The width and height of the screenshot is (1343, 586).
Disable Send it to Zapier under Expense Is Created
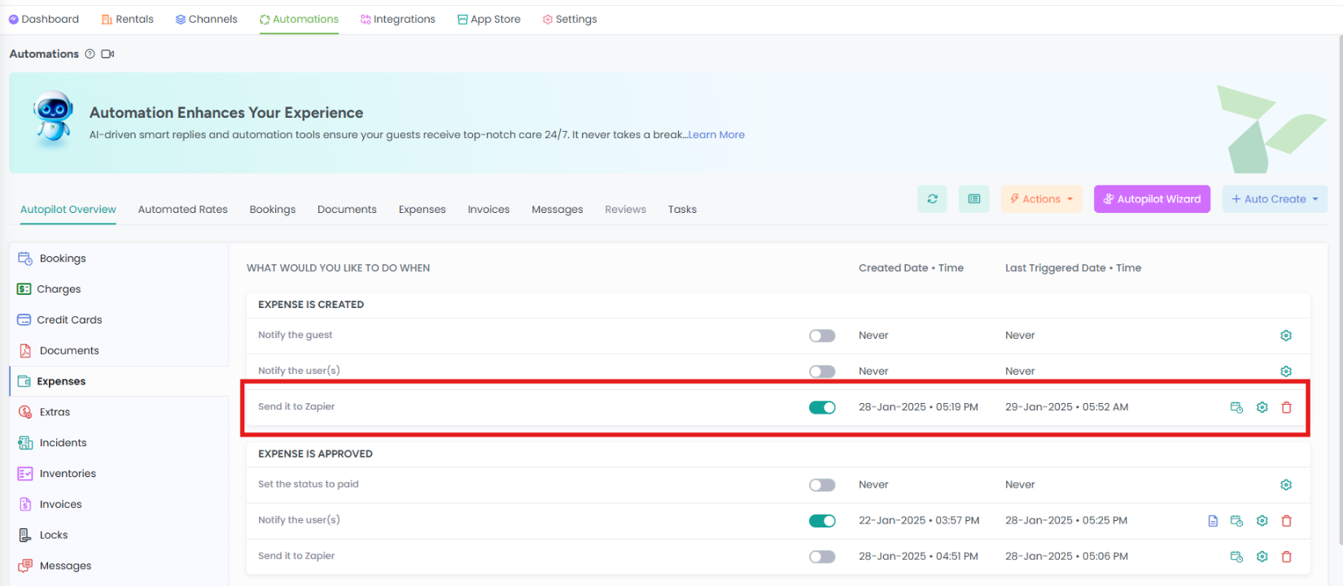[x=822, y=407]
